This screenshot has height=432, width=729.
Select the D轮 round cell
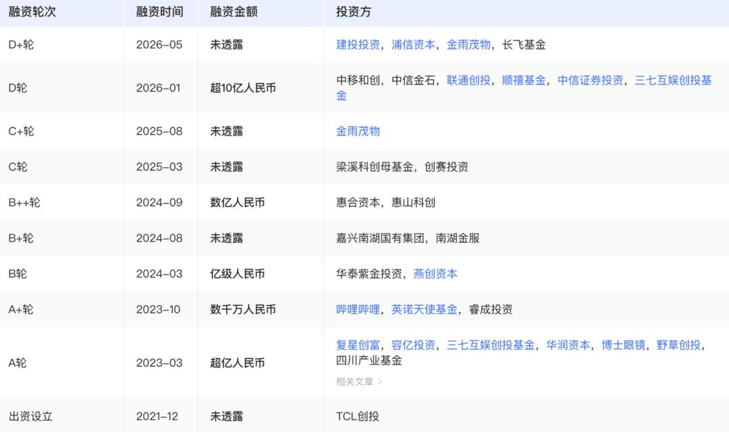coord(18,88)
